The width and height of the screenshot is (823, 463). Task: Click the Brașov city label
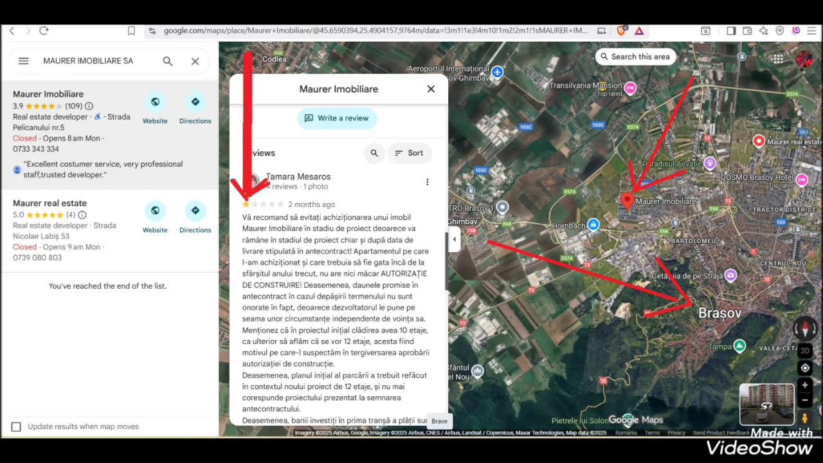[x=719, y=313]
